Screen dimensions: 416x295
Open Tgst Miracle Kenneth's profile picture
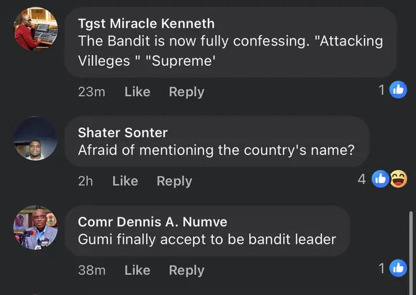pyautogui.click(x=36, y=29)
